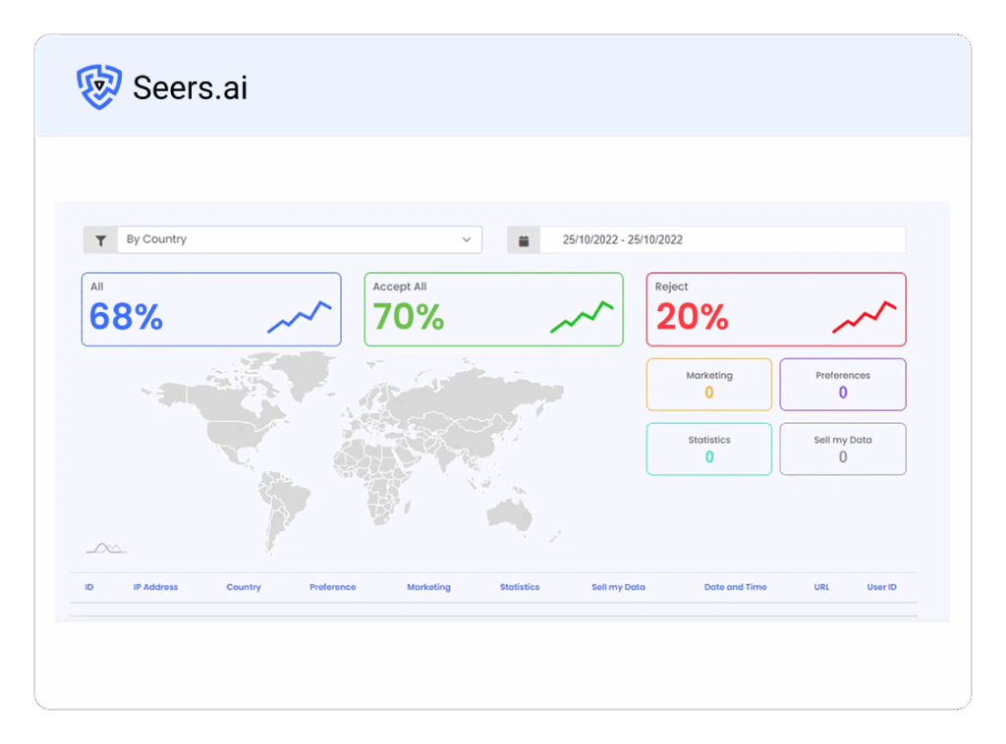Click the Statistics count tile

[x=709, y=449]
